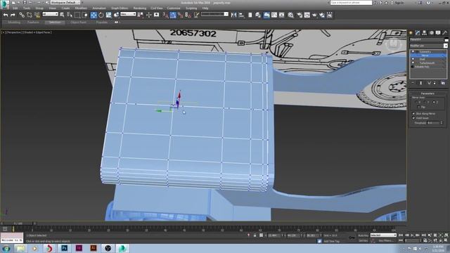
Task: Open the Modifiers menu
Action: (81, 8)
